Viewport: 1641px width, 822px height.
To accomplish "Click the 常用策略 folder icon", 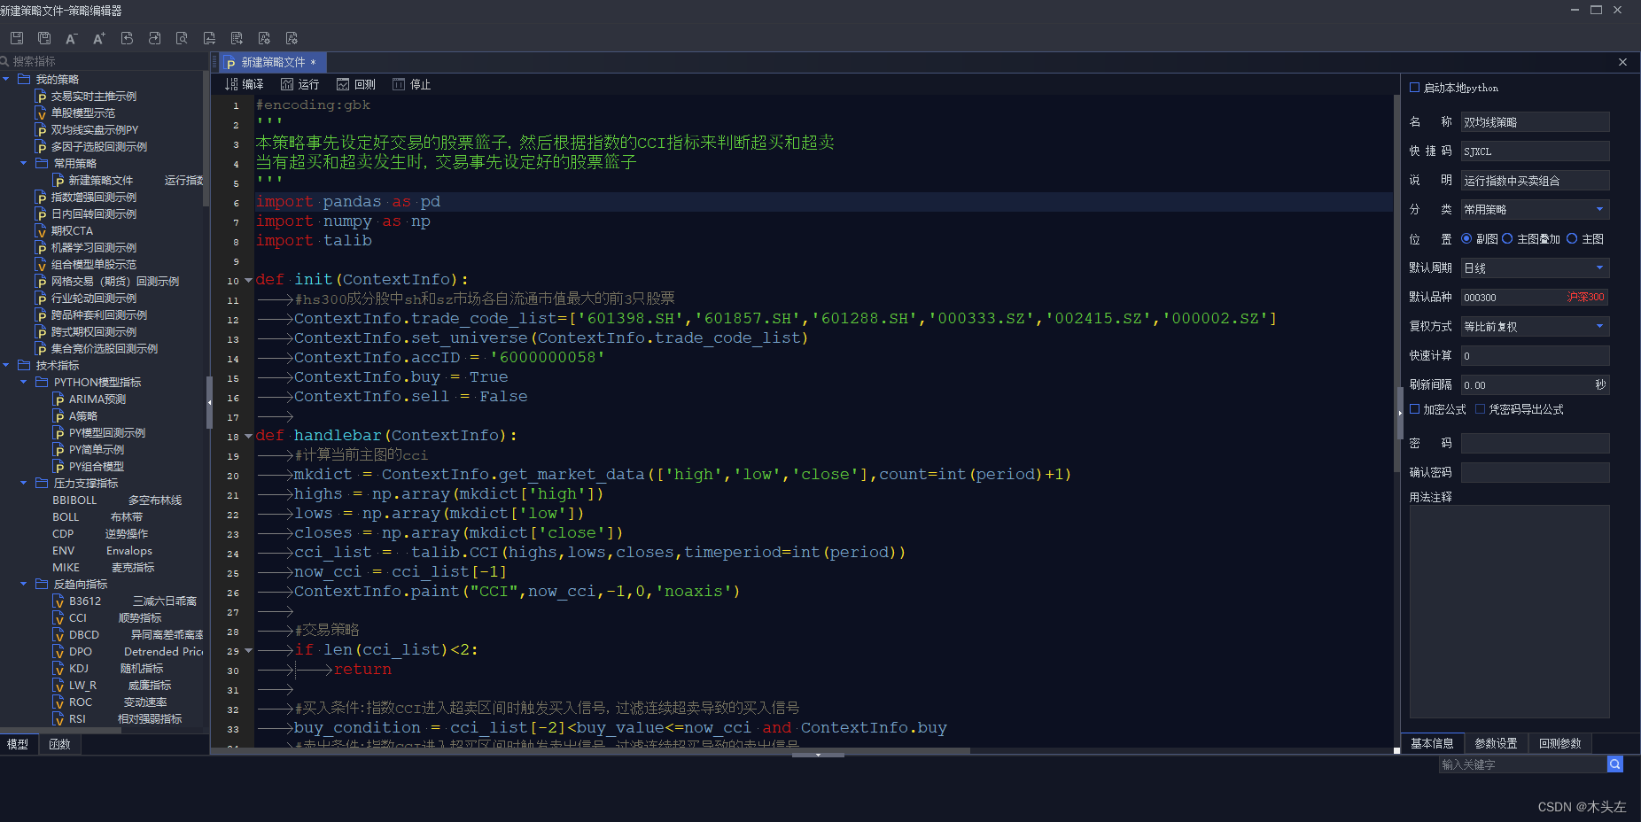I will 42,163.
